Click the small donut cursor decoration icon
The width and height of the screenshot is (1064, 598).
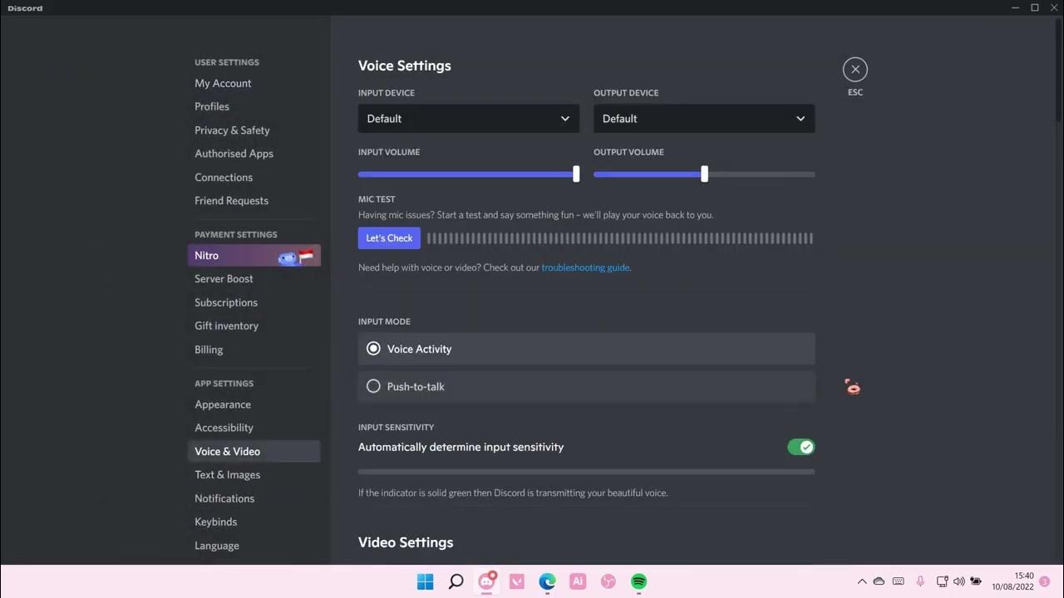tap(852, 386)
